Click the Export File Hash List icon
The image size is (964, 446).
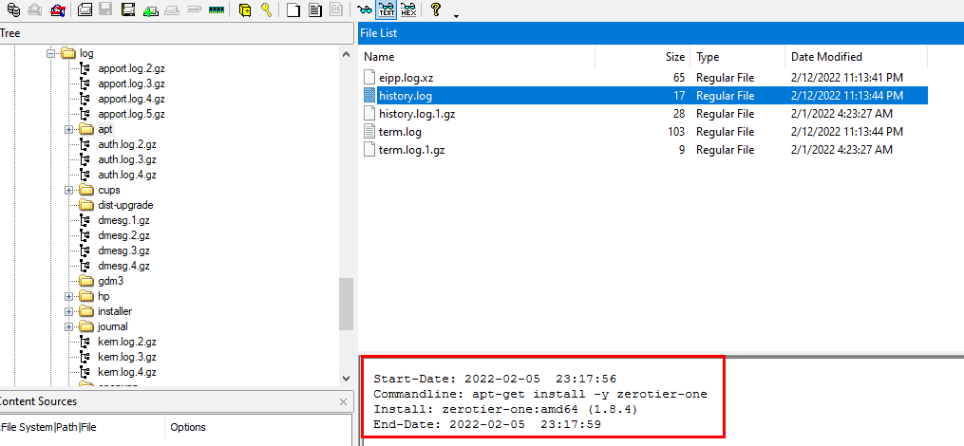315,9
